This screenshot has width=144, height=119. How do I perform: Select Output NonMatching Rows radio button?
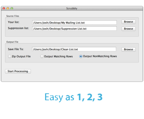(x=81, y=56)
